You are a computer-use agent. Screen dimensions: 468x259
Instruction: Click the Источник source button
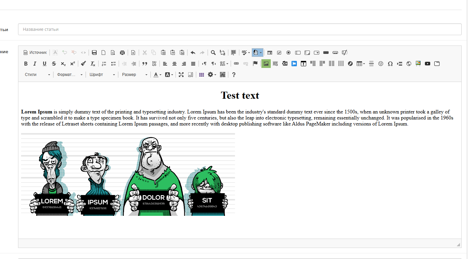[35, 53]
